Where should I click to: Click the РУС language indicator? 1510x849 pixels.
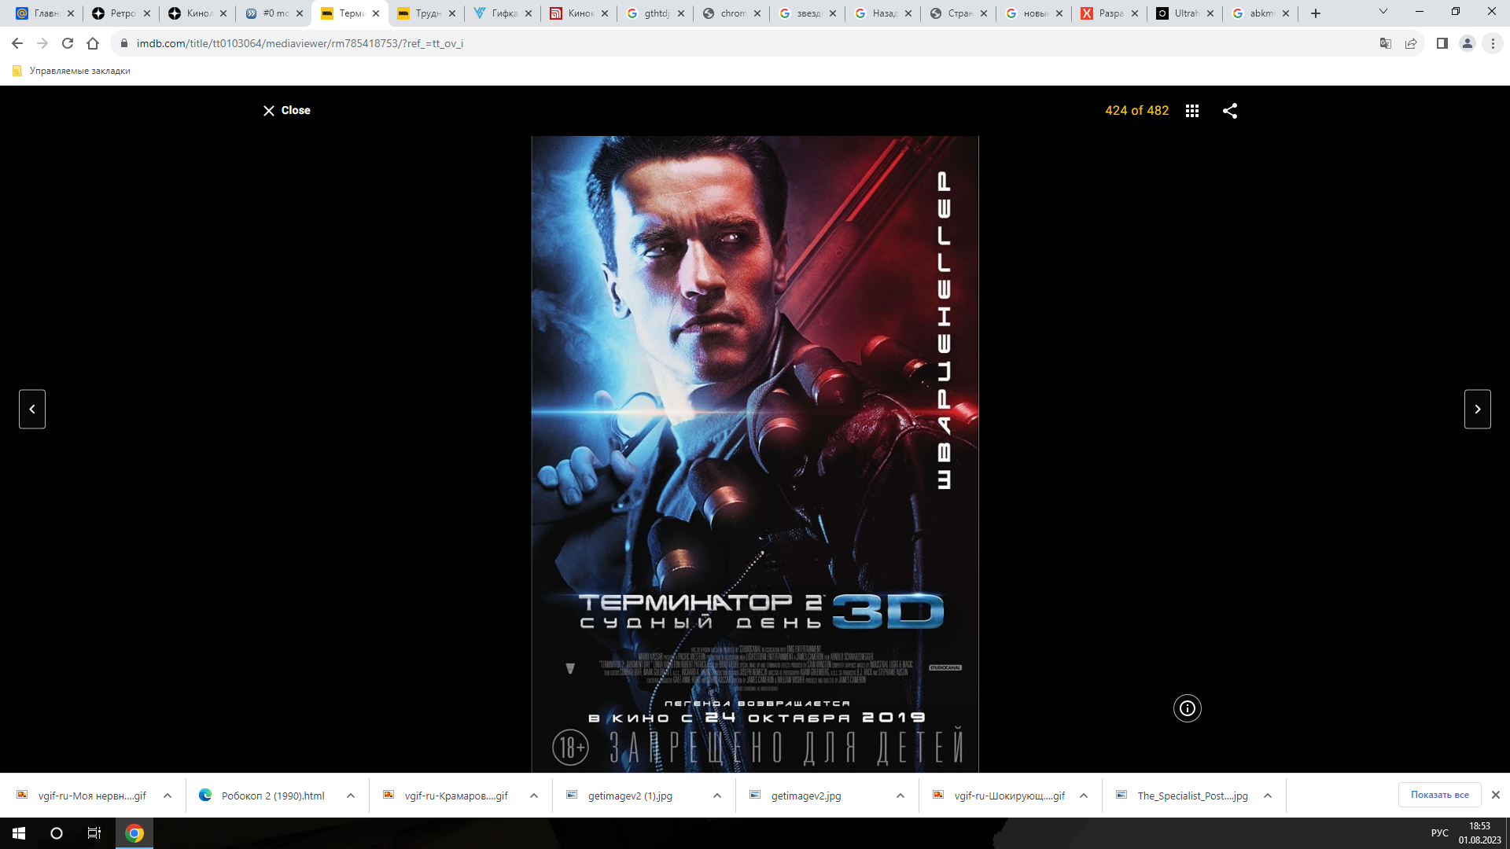click(1440, 833)
